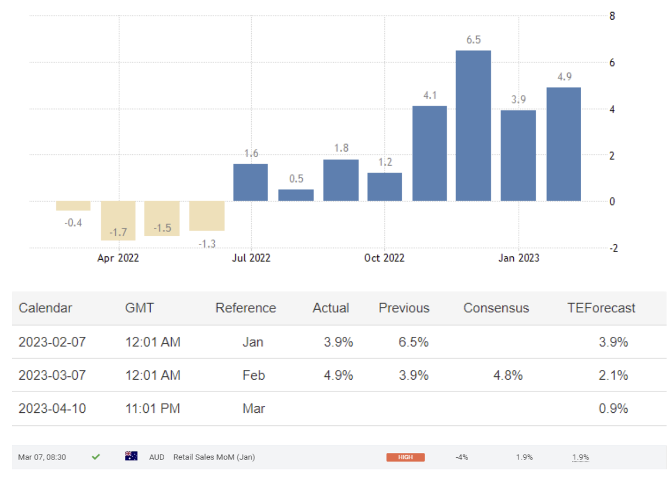Image resolution: width=672 pixels, height=478 pixels.
Task: Open the Retail Sales MoM (Jan) event
Action: tap(214, 457)
